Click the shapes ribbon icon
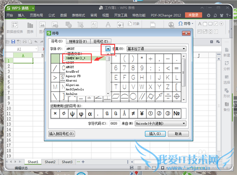 click(69, 25)
